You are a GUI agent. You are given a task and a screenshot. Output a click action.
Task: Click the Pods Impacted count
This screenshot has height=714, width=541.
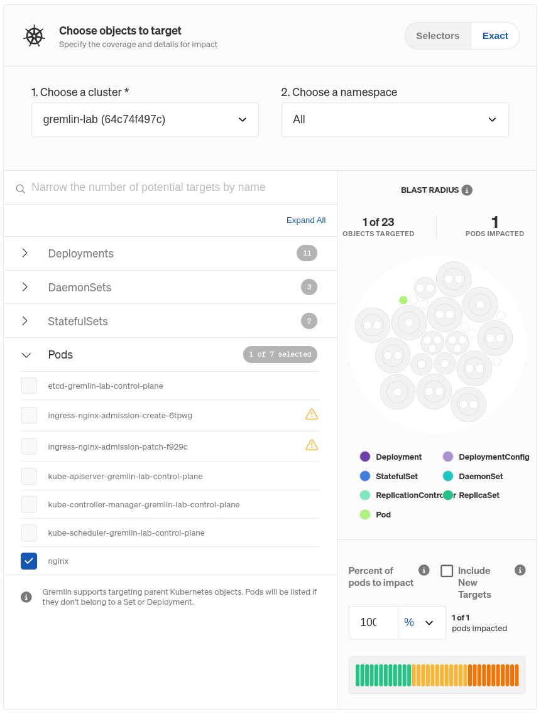pyautogui.click(x=495, y=222)
